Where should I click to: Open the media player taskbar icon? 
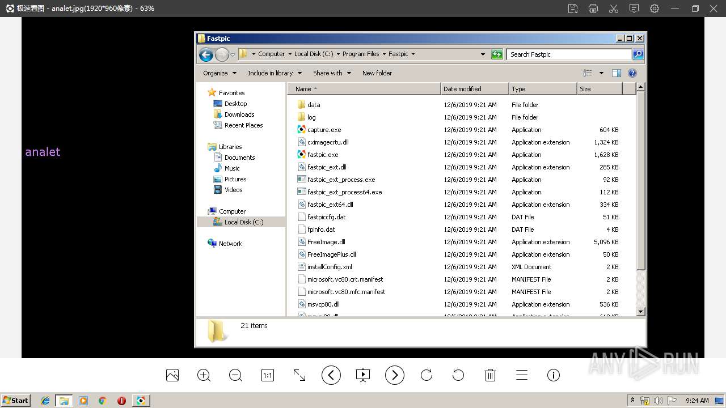pos(83,401)
